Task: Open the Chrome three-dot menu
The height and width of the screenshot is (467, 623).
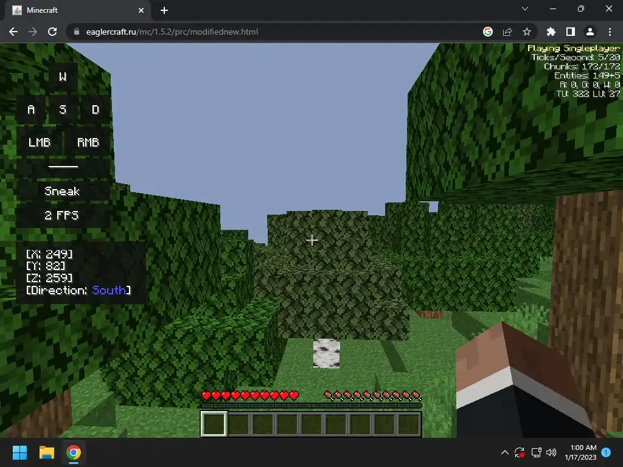Action: point(610,32)
